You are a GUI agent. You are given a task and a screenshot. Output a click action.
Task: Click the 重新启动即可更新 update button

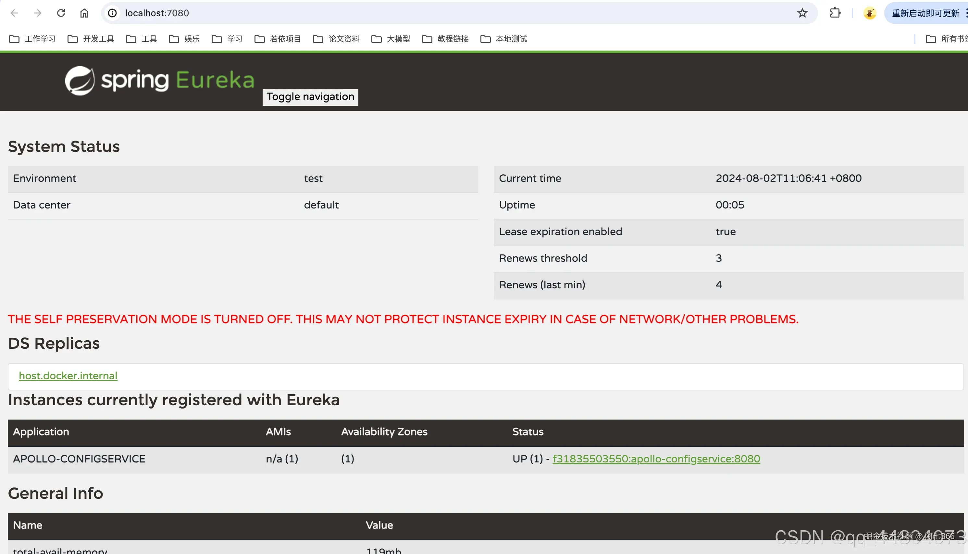pos(925,13)
